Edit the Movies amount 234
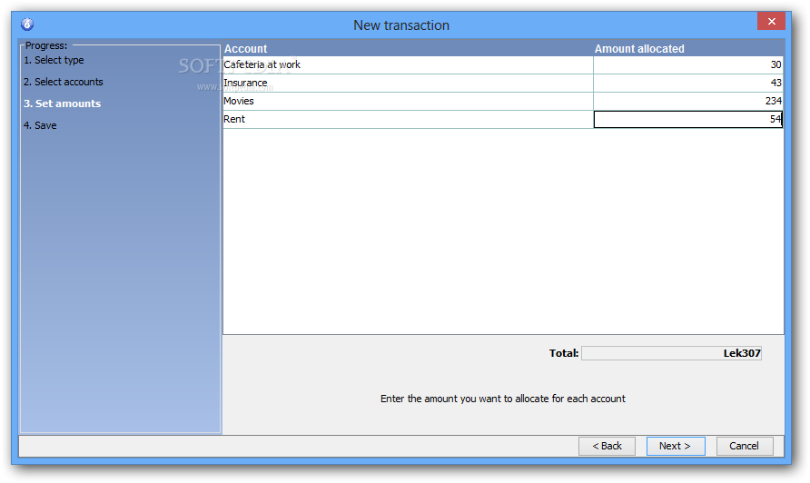Screen dimensions: 810x483 (688, 101)
